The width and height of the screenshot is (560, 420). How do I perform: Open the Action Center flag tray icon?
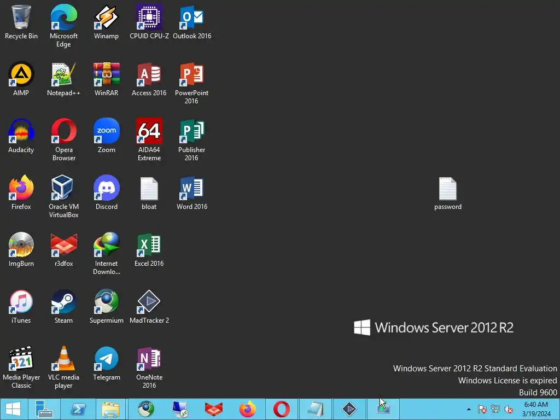tap(482, 409)
